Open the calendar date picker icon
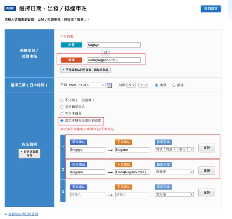 (109, 85)
